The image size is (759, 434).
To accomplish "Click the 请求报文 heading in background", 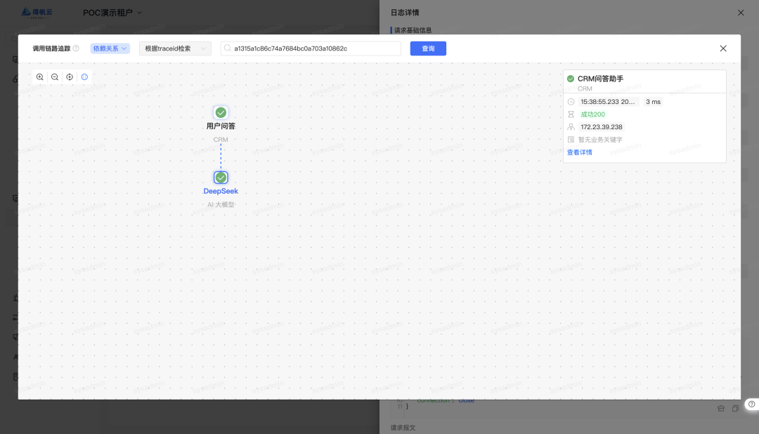I will tap(403, 428).
